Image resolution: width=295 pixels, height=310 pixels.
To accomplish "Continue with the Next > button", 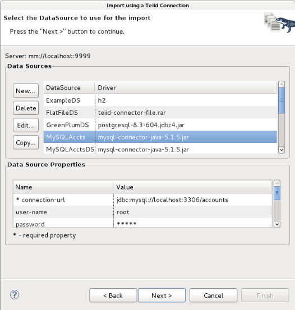I will (x=162, y=295).
